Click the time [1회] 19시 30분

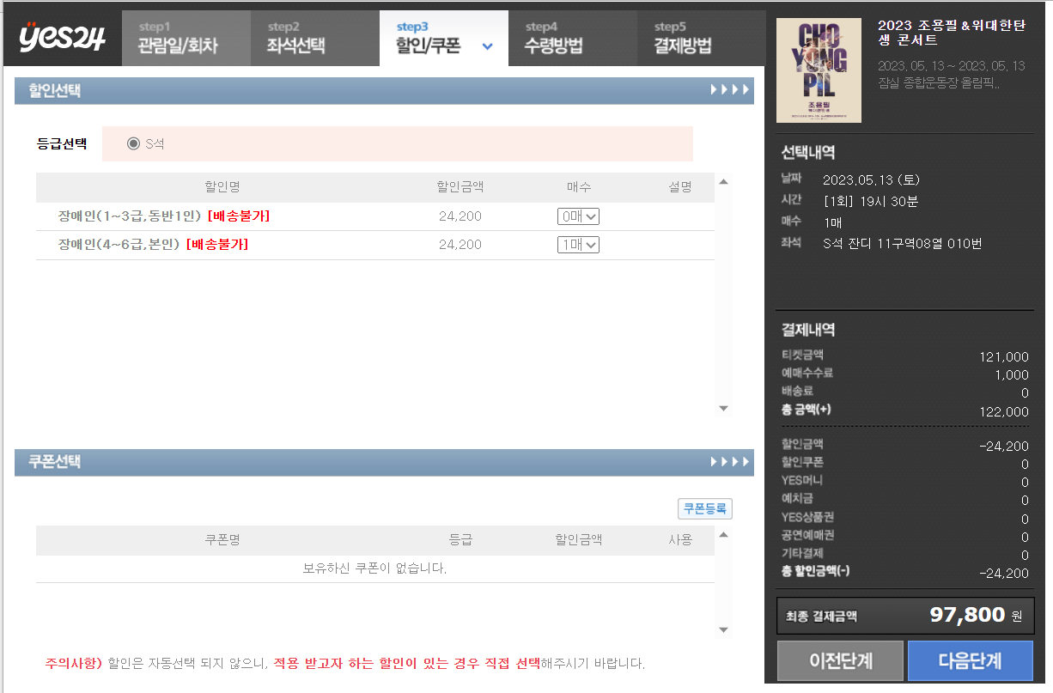pos(871,202)
